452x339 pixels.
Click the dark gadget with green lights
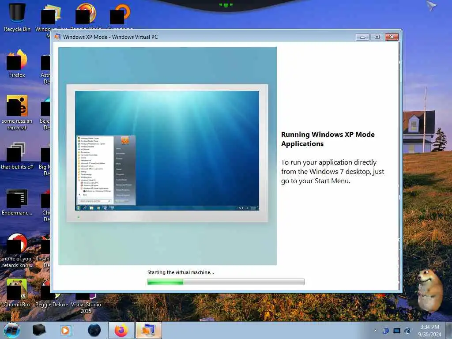click(x=226, y=5)
